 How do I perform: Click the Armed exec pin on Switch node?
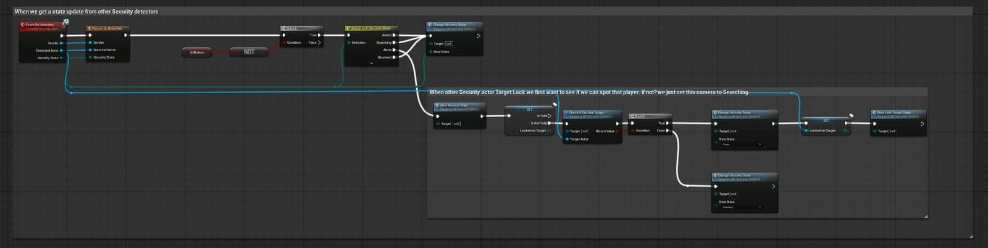(394, 35)
